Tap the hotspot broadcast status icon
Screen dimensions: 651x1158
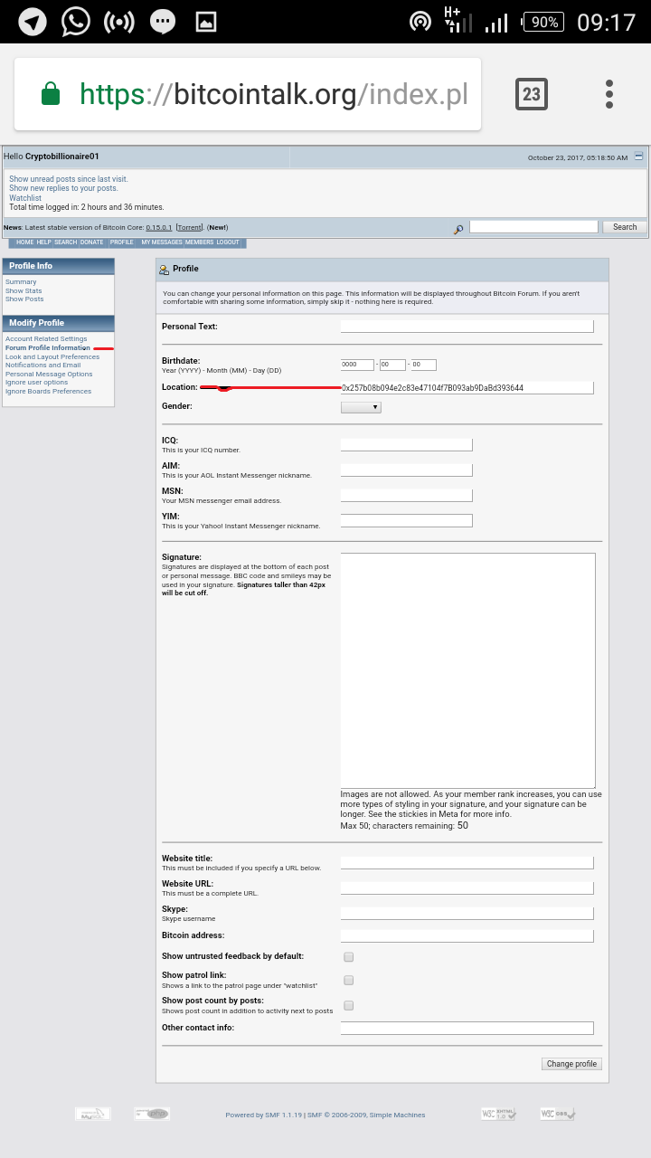click(119, 22)
